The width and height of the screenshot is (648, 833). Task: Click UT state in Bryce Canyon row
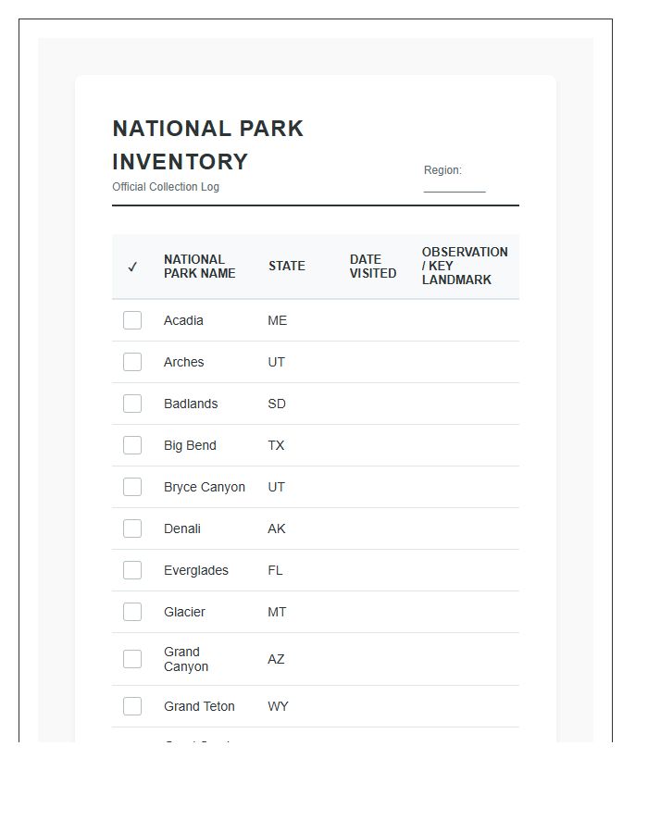tap(276, 487)
